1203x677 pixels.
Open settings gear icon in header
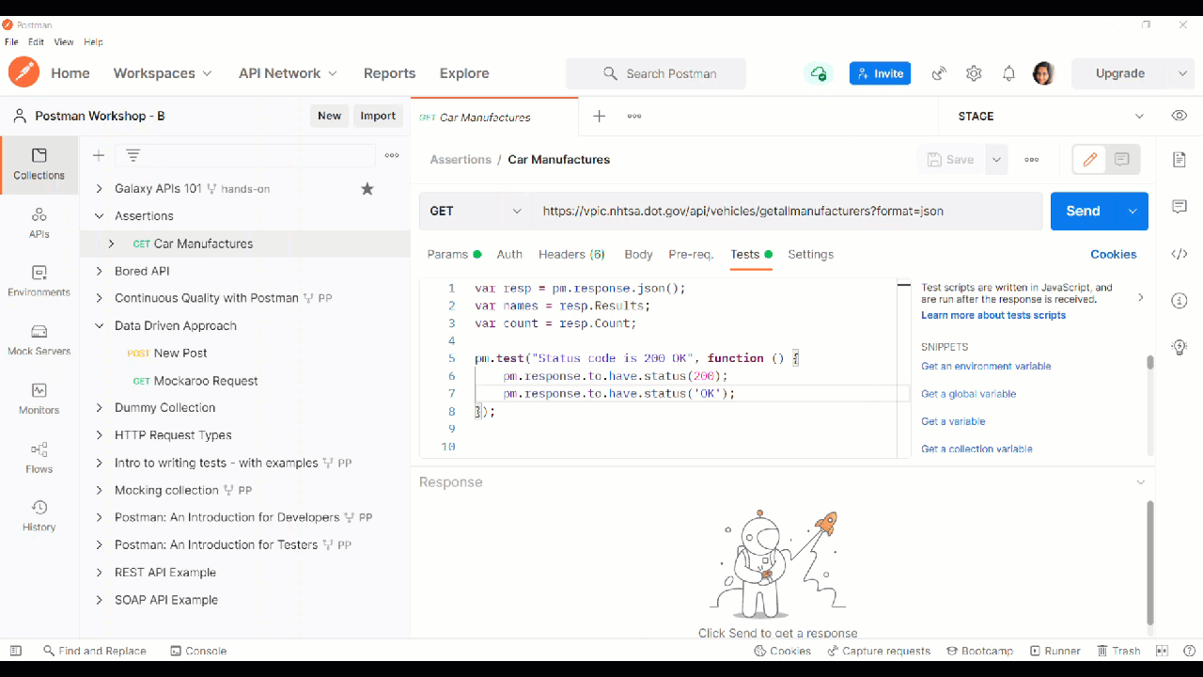click(974, 73)
